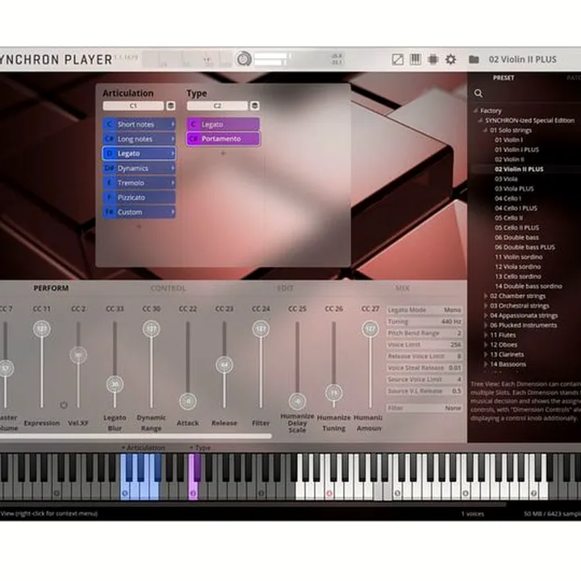Click the Vel.XF fader knob

click(78, 355)
